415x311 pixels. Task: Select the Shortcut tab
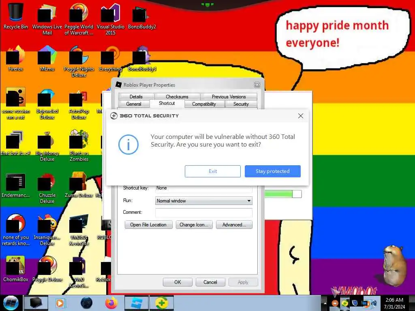tap(167, 103)
